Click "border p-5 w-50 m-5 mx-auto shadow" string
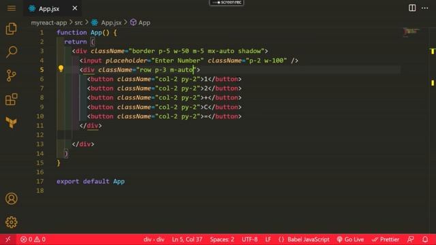Viewport: 436px width, 245px height. [x=196, y=51]
